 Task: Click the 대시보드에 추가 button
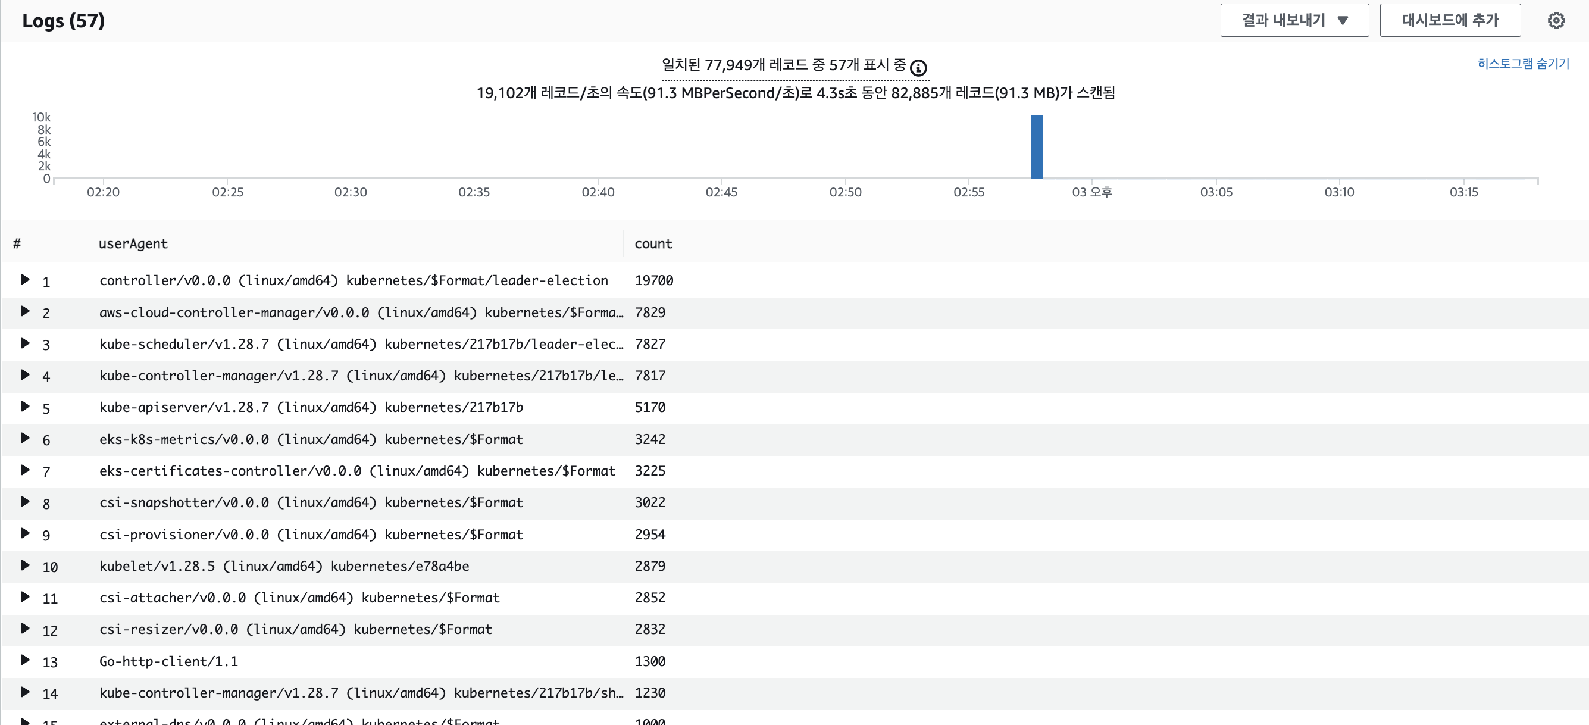point(1449,20)
